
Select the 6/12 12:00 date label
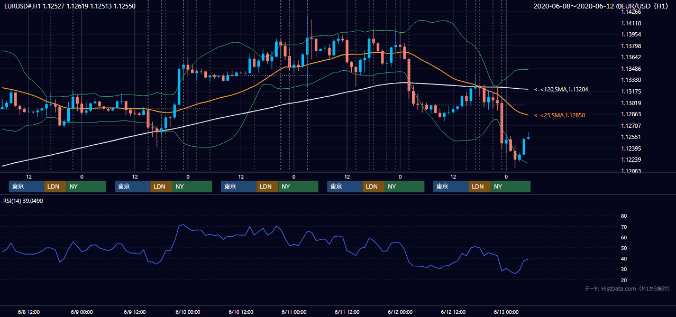coord(453,312)
